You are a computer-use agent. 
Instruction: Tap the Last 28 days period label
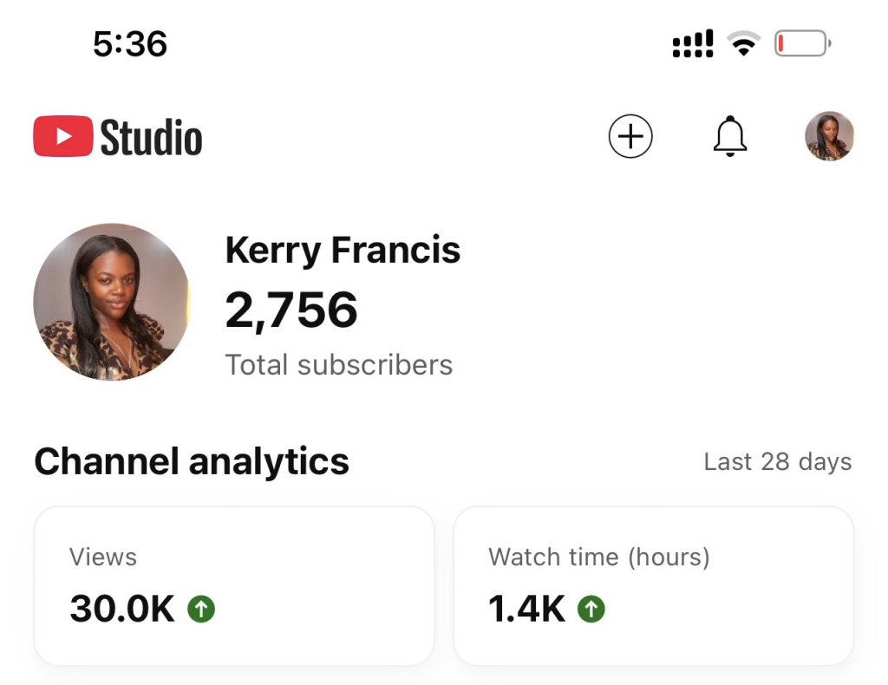pos(777,462)
